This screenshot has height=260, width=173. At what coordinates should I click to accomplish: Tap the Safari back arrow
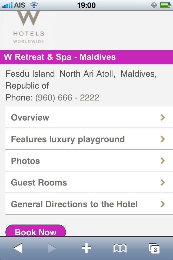18,248
